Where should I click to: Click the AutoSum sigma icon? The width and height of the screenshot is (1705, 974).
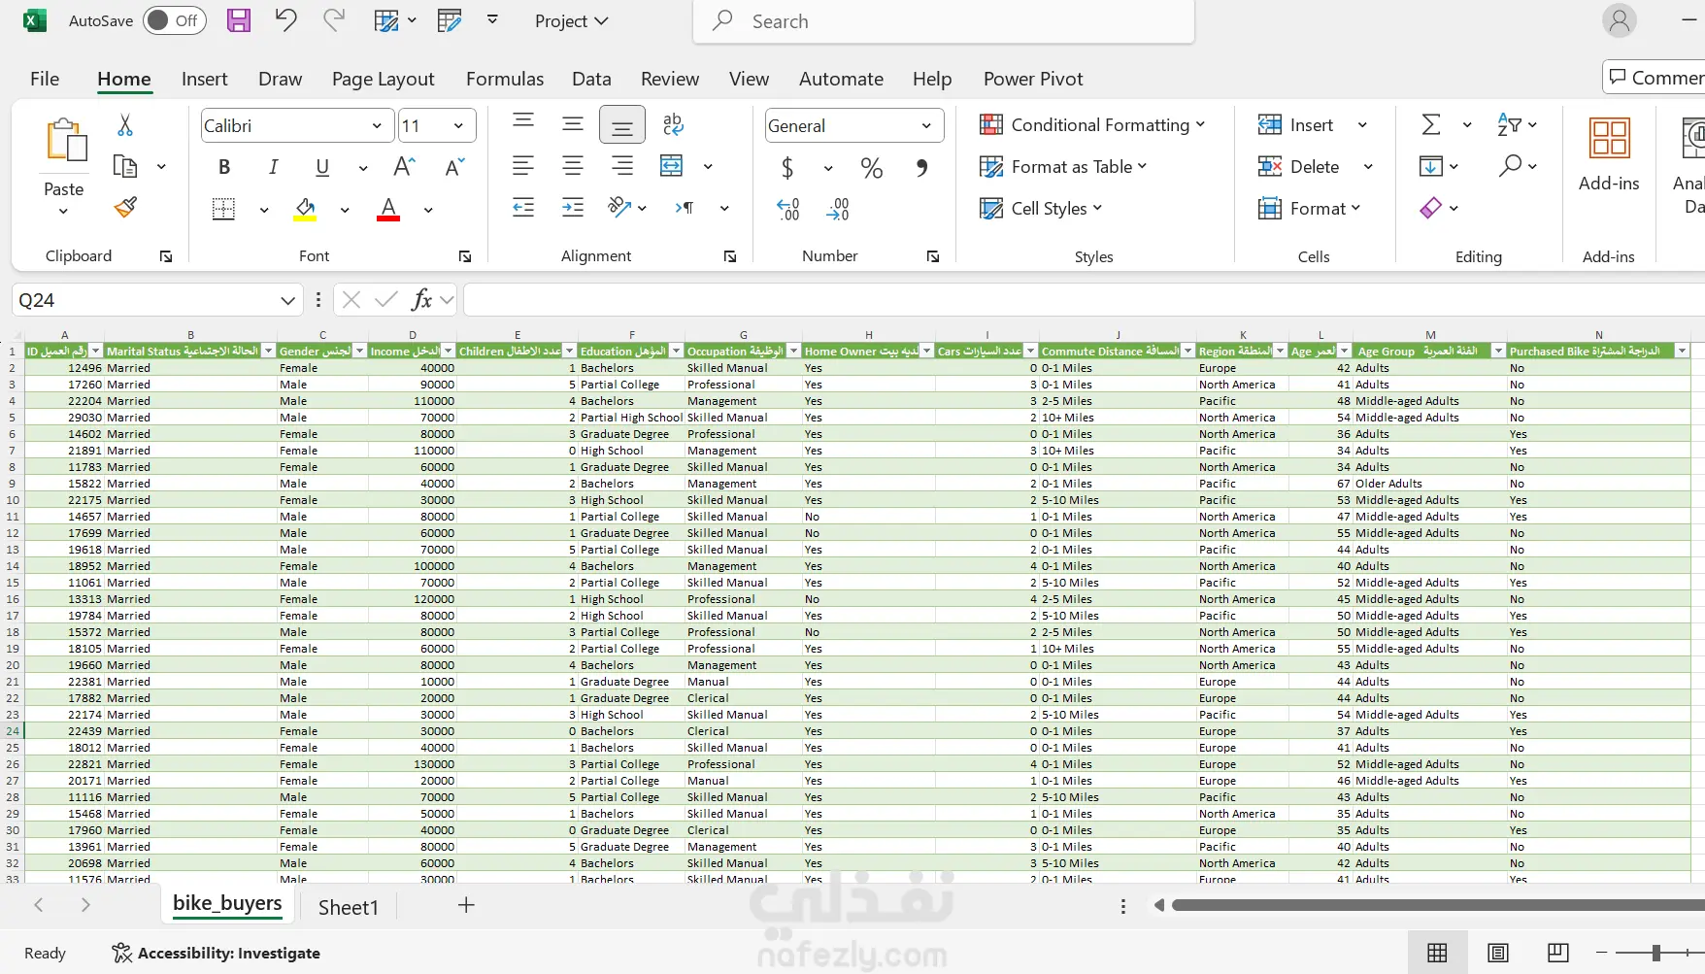(x=1431, y=125)
